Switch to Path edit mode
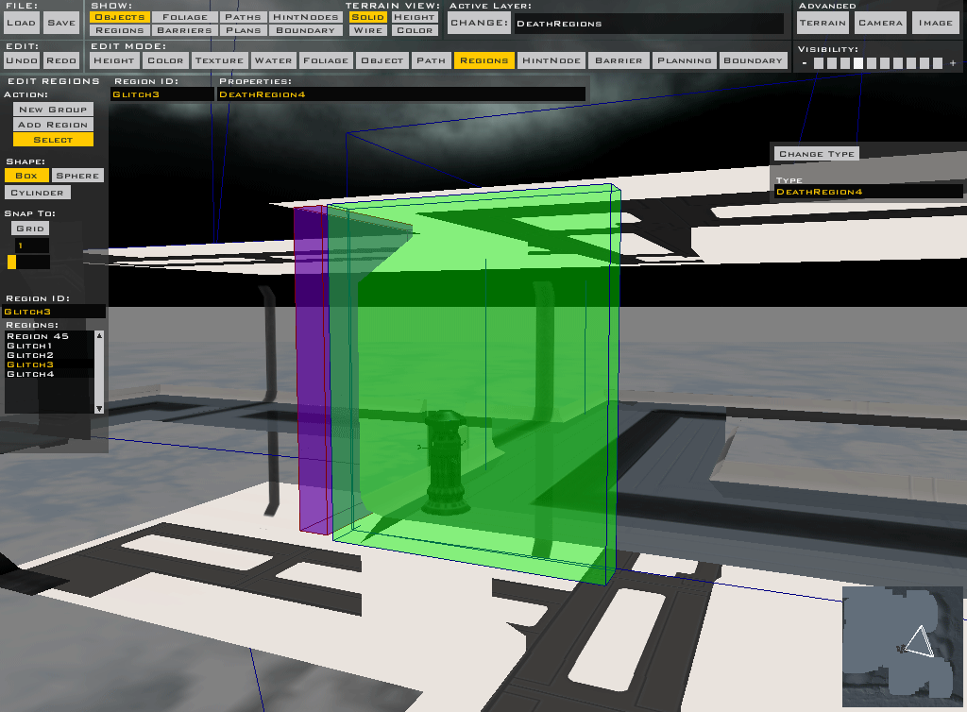Image resolution: width=967 pixels, height=712 pixels. (x=431, y=60)
